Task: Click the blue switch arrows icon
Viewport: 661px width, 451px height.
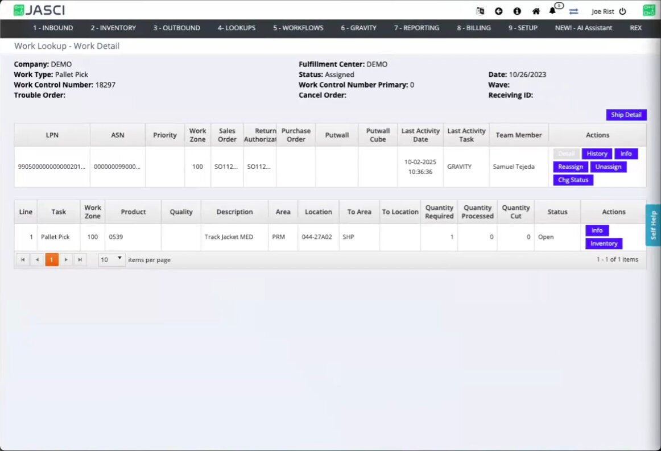Action: point(573,11)
